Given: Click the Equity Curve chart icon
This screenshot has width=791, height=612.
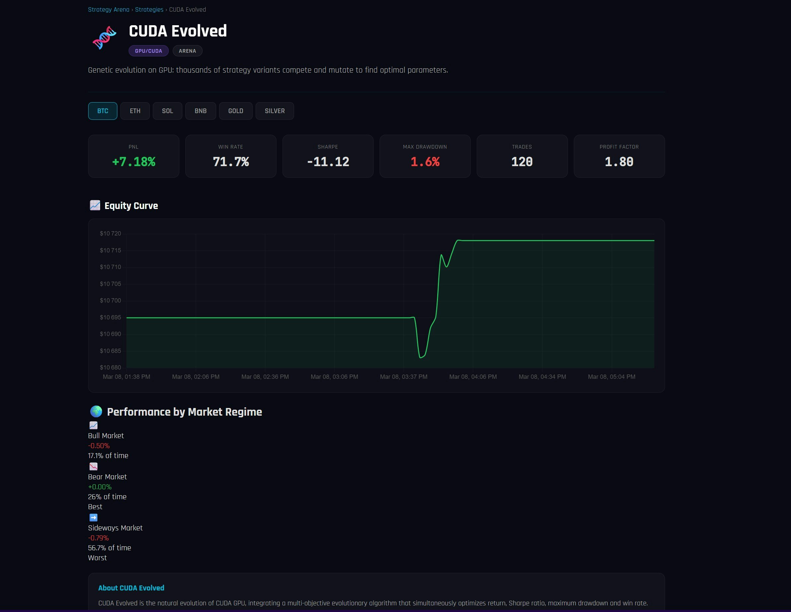Looking at the screenshot, I should [x=95, y=205].
